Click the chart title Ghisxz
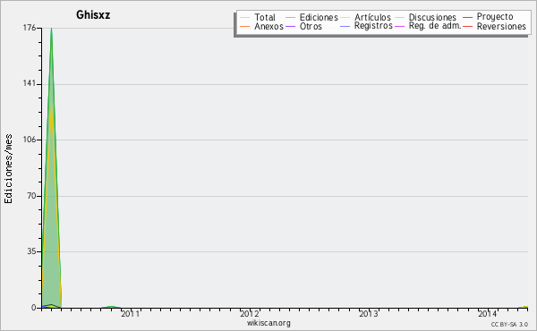This screenshot has height=331, width=537. 93,15
